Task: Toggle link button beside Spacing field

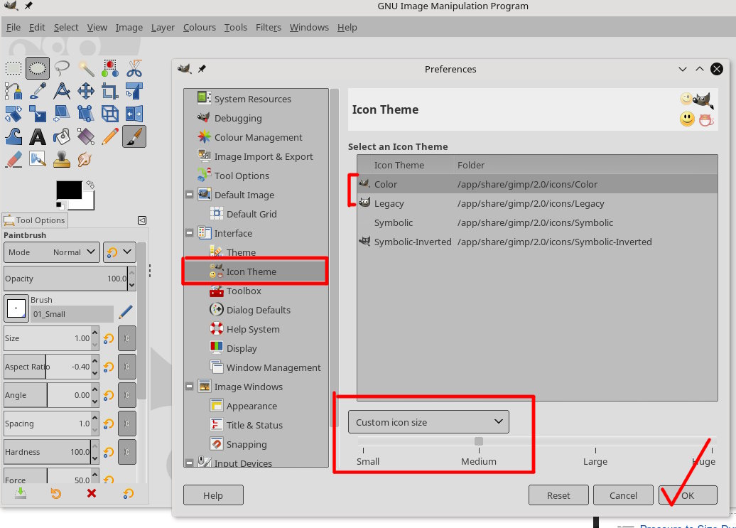Action: point(127,424)
